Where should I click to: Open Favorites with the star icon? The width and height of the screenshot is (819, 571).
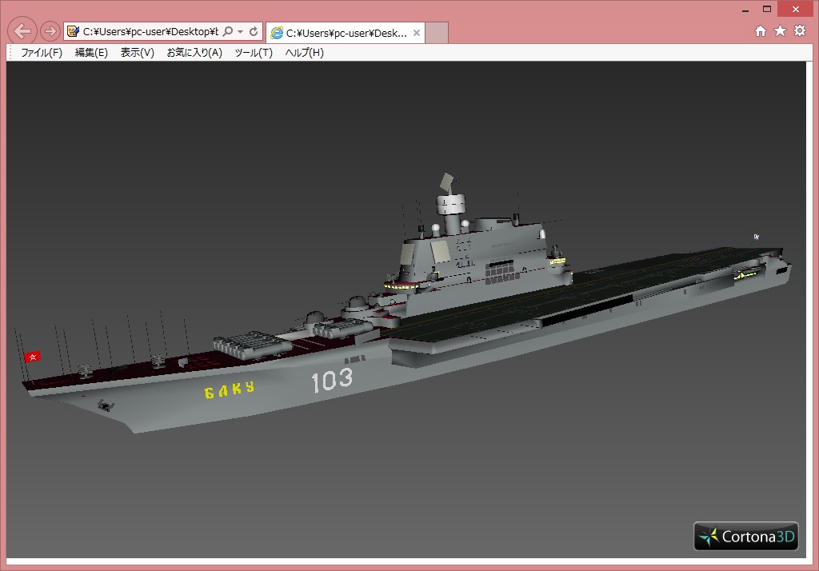click(780, 31)
